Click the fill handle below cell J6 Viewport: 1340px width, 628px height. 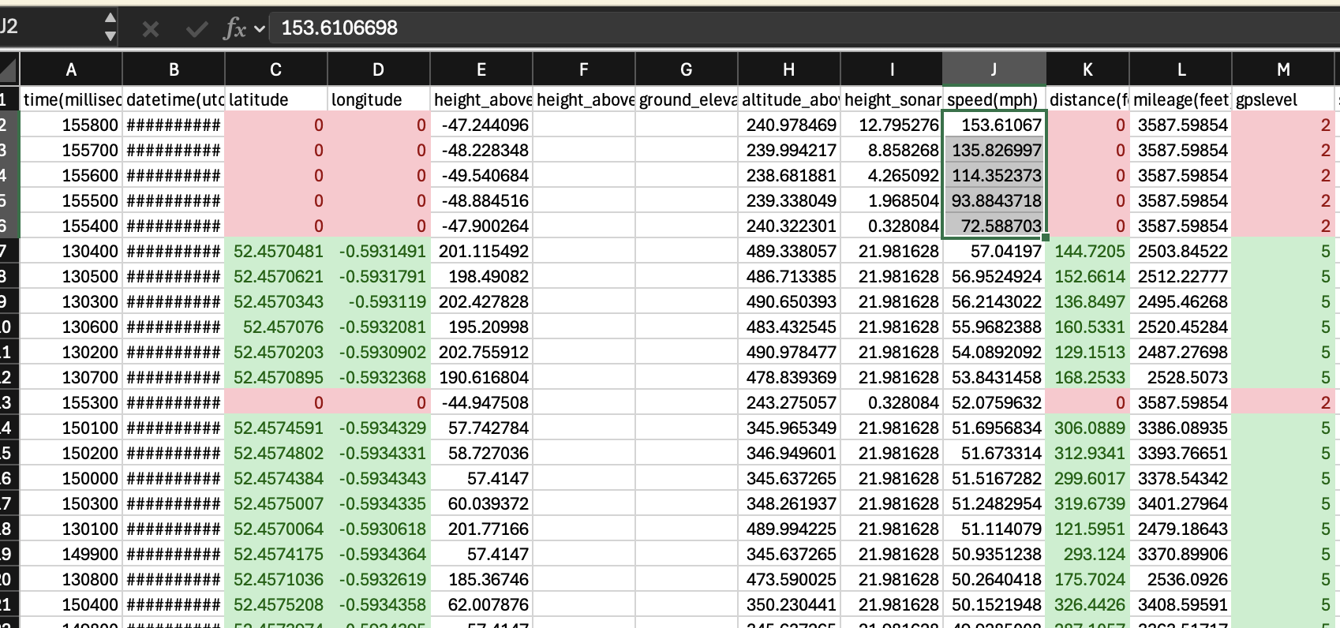(1046, 237)
